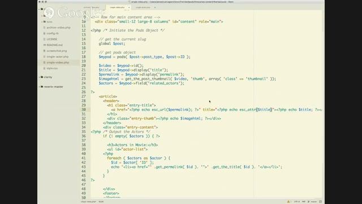Open archive-video.php in the file tree
Viewport: 362px width, 204px height.
59,28
